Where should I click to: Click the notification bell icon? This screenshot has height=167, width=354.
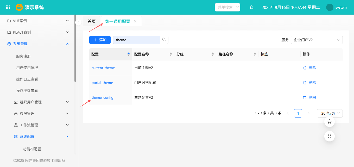pyautogui.click(x=251, y=7)
